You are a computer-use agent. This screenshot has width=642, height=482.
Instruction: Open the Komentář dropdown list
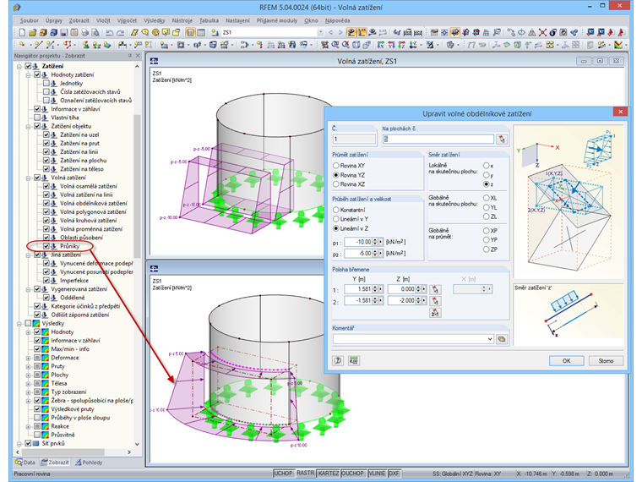coord(490,339)
